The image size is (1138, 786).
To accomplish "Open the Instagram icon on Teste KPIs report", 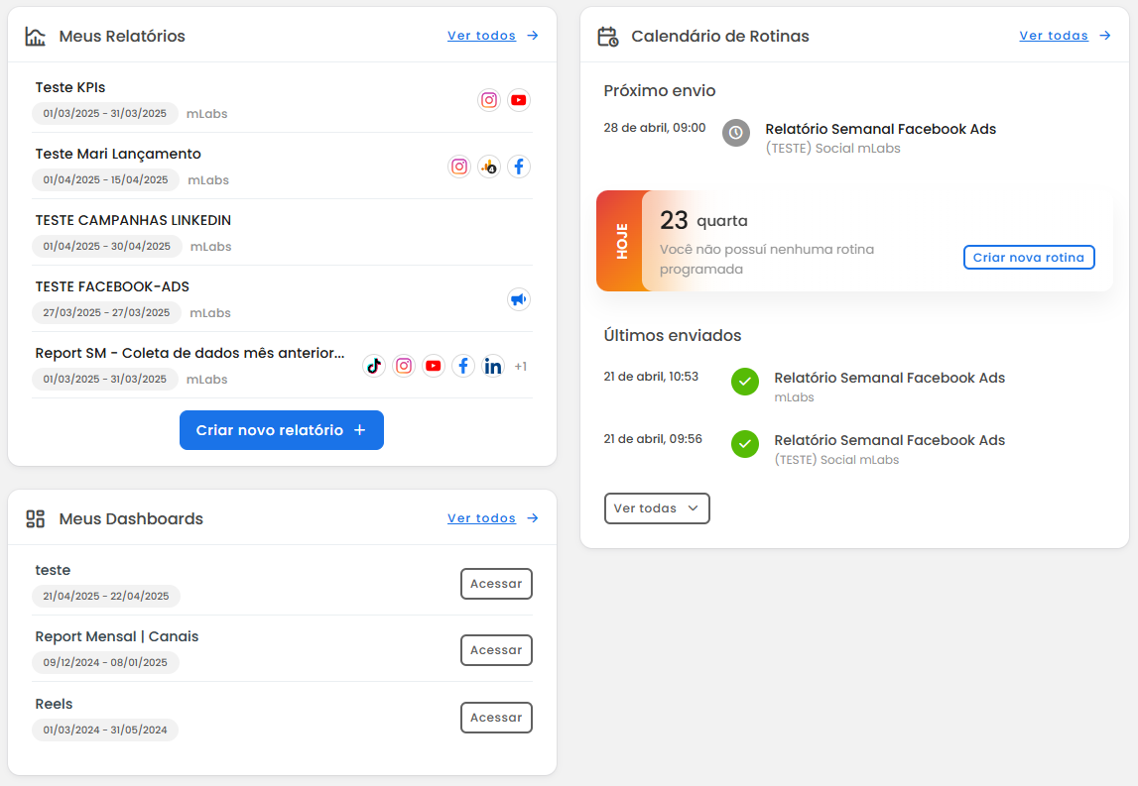I will point(488,100).
